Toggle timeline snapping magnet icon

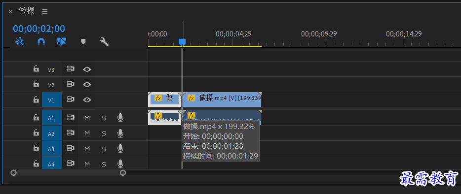coord(41,42)
